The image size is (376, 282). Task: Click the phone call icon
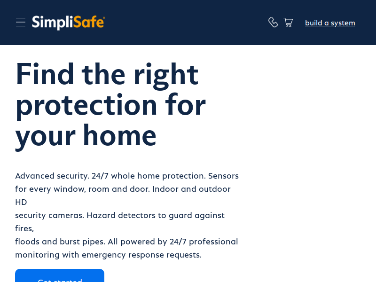point(273,22)
